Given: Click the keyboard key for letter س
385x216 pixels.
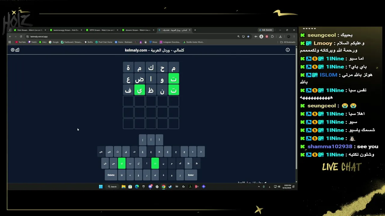Looking at the screenshot, I should (x=113, y=163).
